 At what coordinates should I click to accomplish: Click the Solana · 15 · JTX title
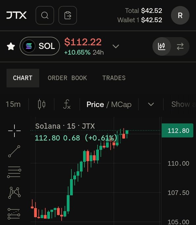coord(65,126)
